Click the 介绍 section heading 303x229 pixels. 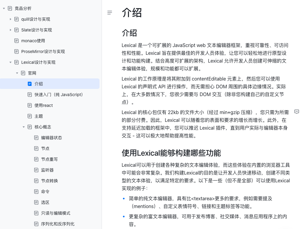(129, 33)
